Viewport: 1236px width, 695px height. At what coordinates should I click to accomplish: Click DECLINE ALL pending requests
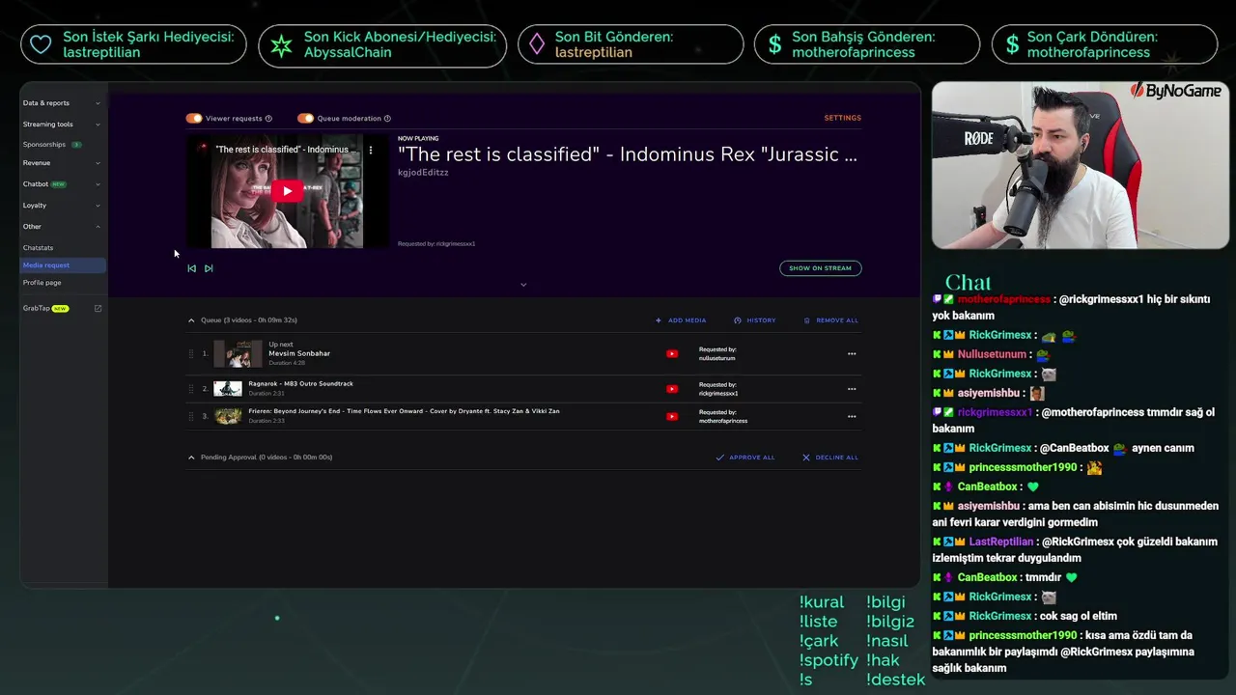[x=830, y=458]
